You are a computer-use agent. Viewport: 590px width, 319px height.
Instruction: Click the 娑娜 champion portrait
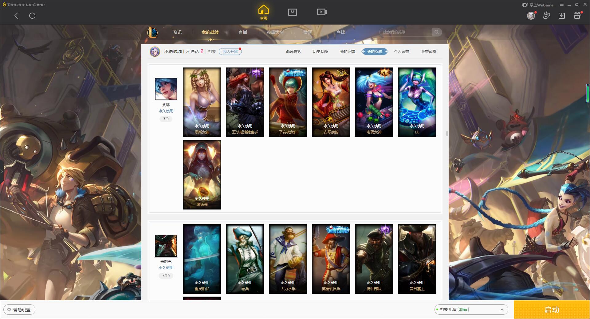(166, 89)
